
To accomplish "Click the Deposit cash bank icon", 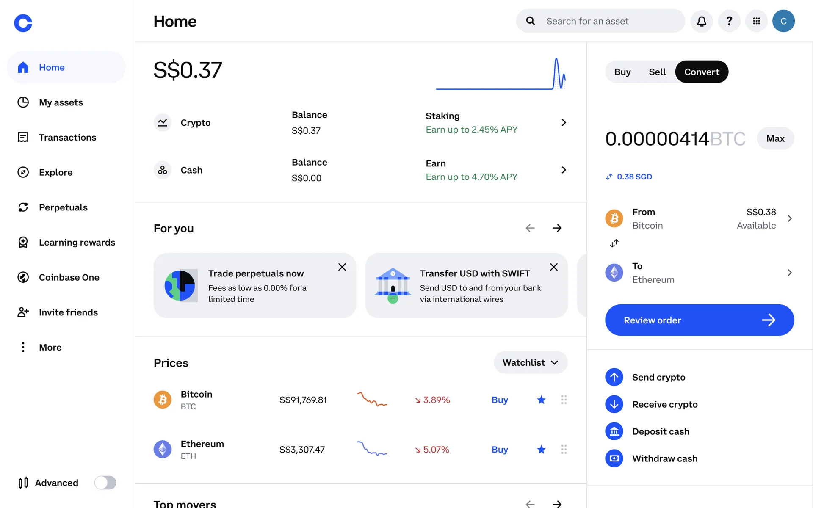I will (x=614, y=431).
